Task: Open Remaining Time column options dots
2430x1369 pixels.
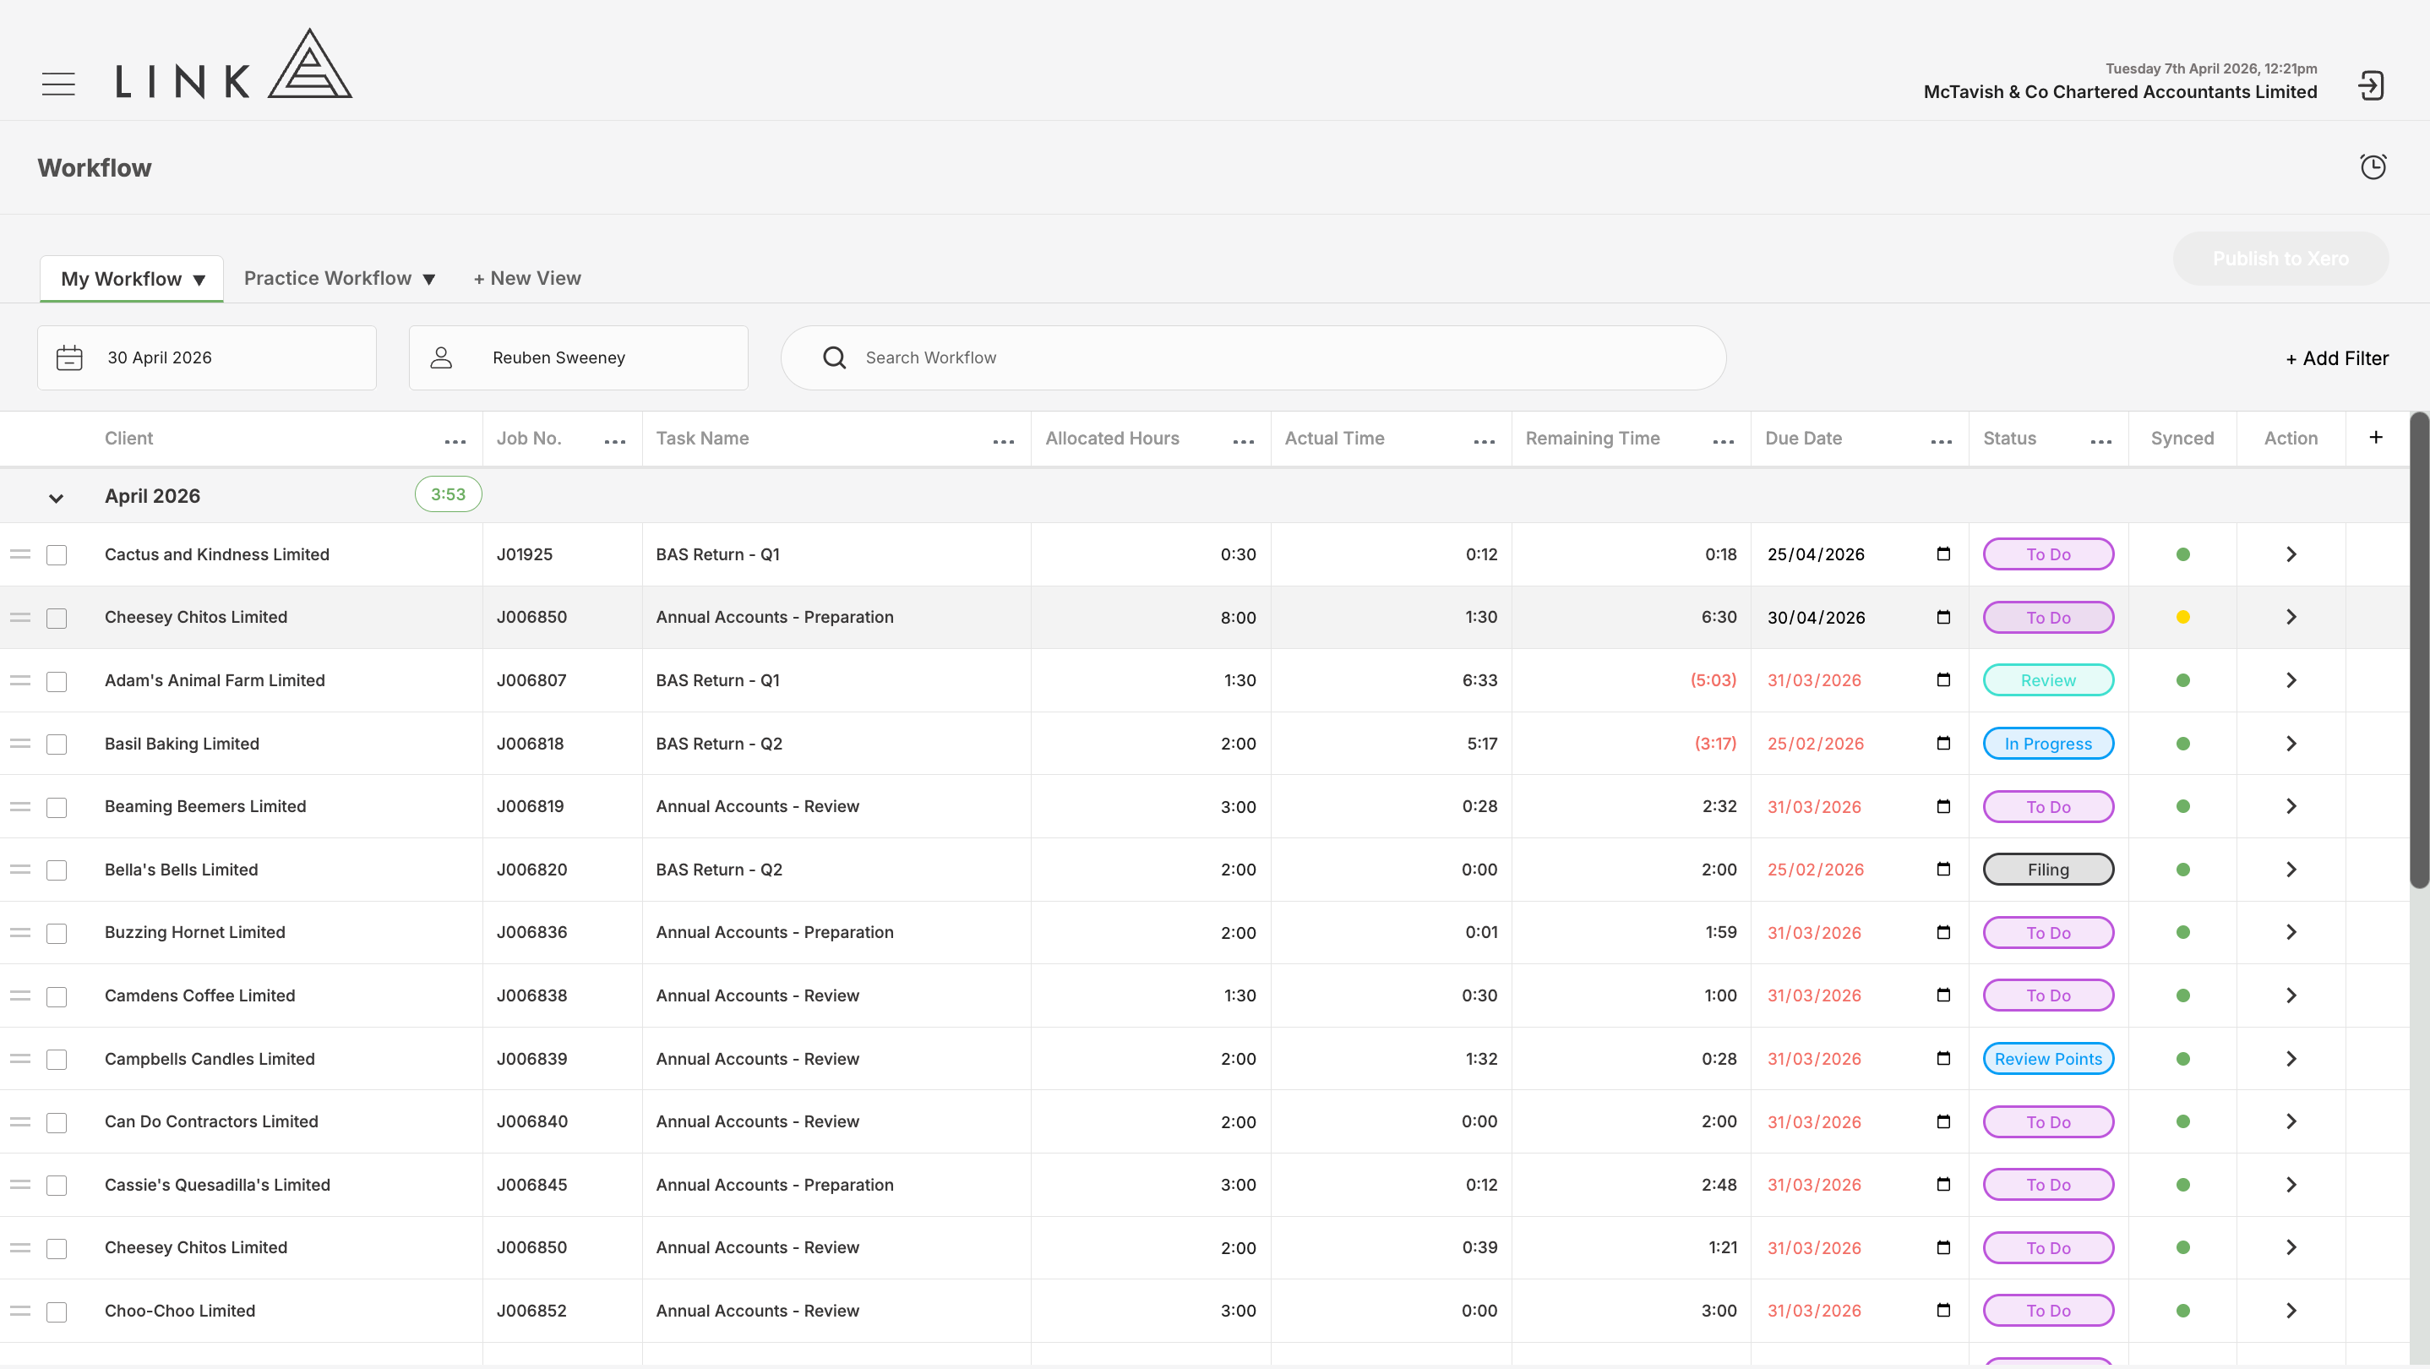Action: click(1724, 440)
